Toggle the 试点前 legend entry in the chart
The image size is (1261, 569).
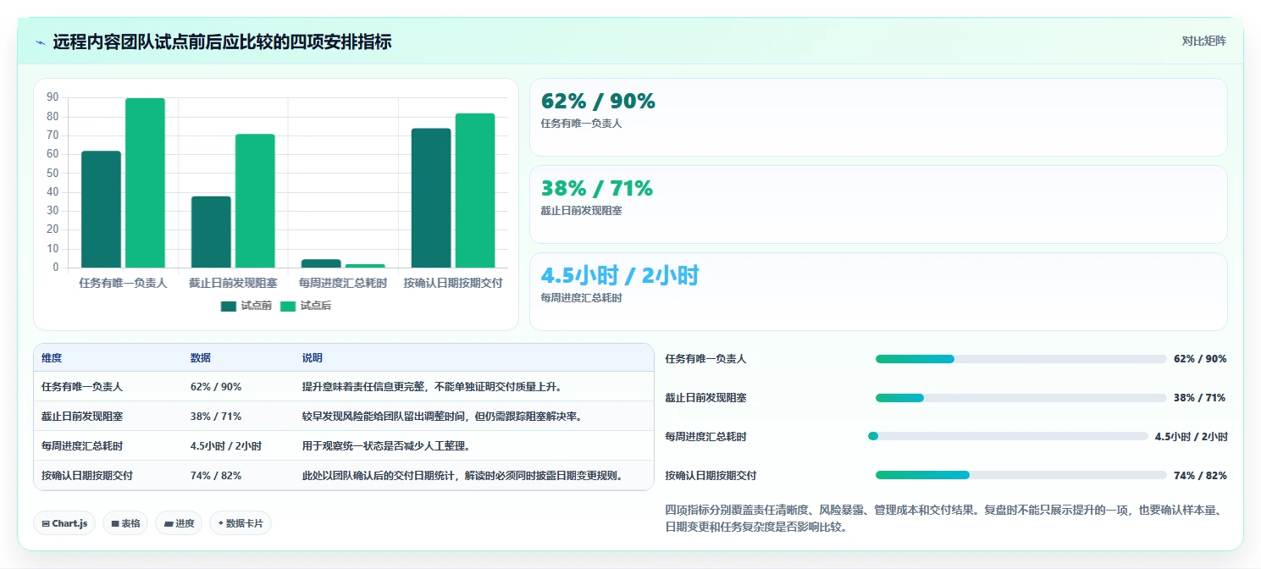246,306
